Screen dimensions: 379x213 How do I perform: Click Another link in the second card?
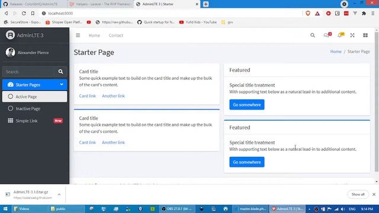[113, 143]
